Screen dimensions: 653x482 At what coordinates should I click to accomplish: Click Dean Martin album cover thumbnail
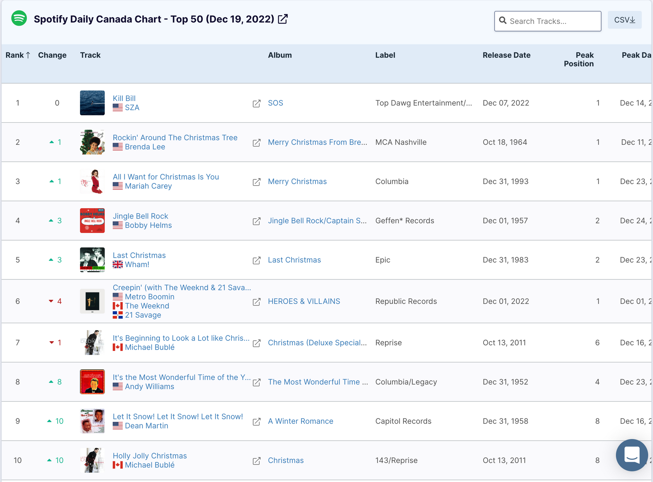point(92,421)
